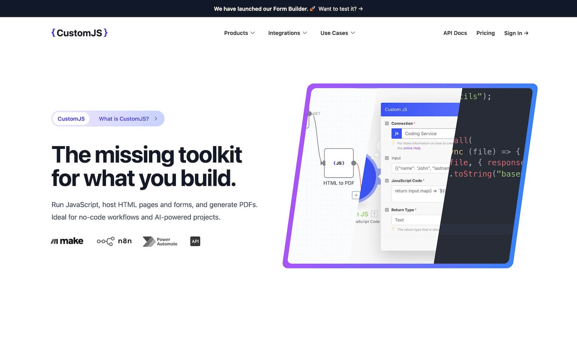Open the Use Cases dropdown

tap(337, 33)
